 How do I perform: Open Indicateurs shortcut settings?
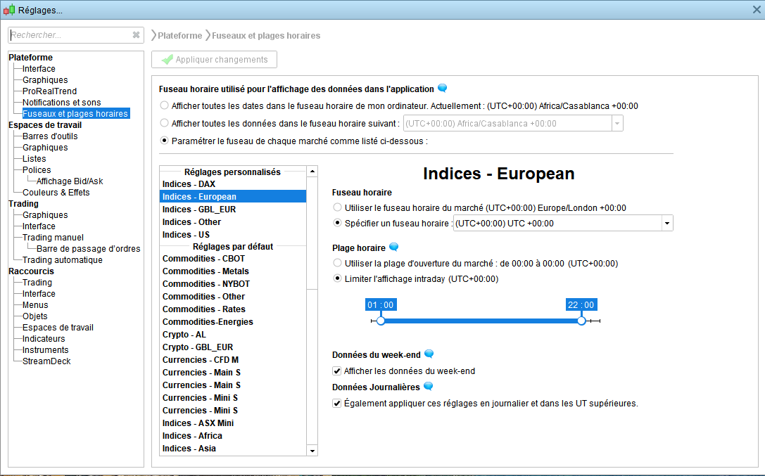click(44, 339)
